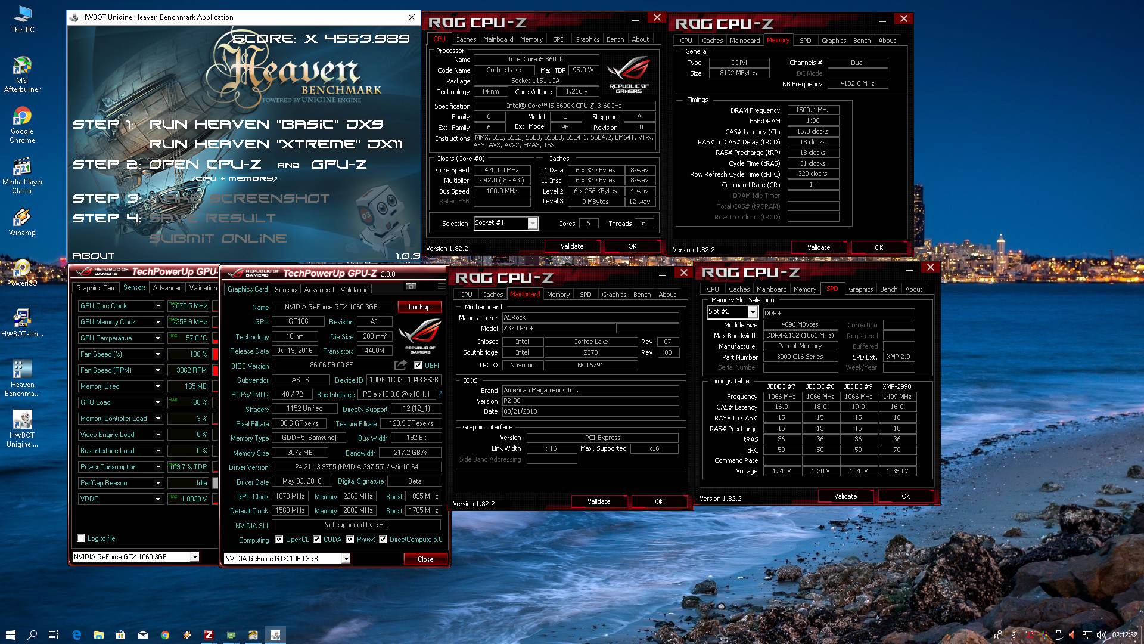The image size is (1144, 644).
Task: Open Google Chrome desktop shortcut
Action: [x=22, y=125]
